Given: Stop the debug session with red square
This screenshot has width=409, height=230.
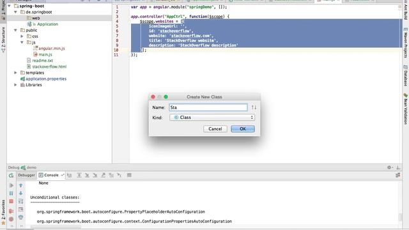Looking at the screenshot, I should [11, 202].
